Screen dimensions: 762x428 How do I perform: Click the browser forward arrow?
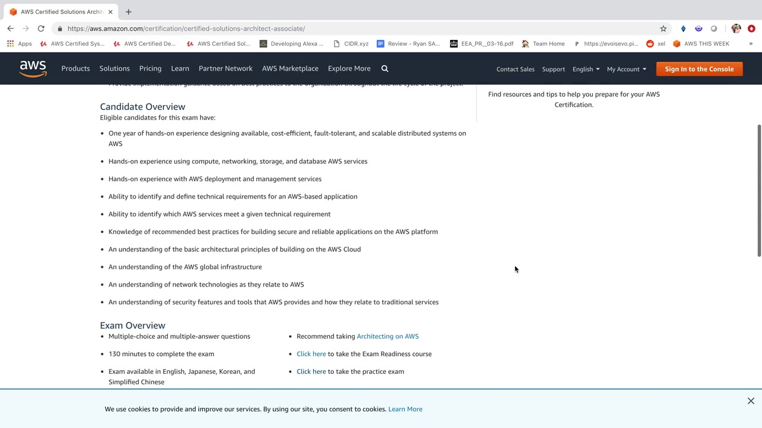[26, 29]
